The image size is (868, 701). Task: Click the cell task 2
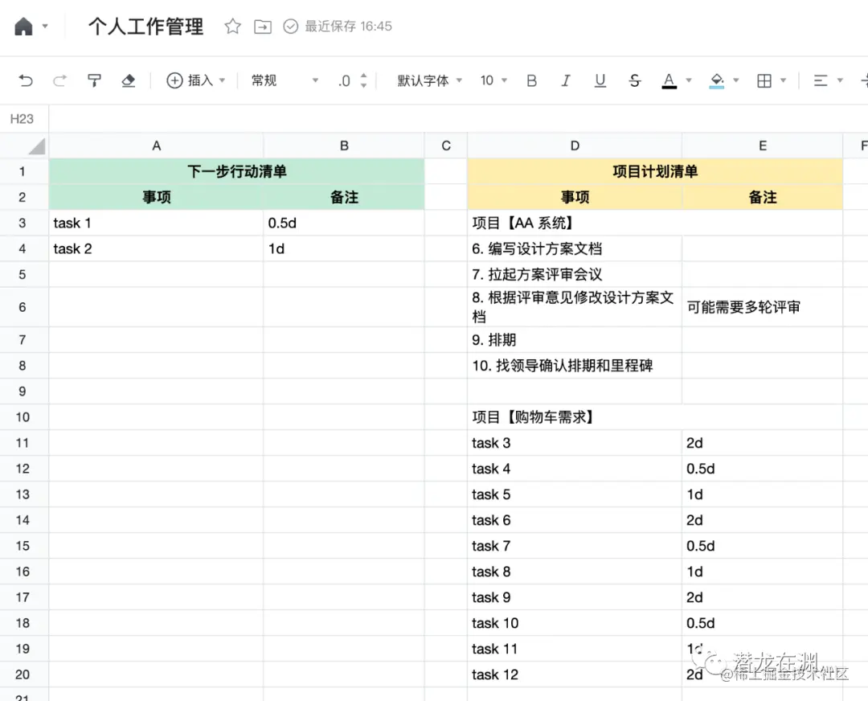coord(156,248)
